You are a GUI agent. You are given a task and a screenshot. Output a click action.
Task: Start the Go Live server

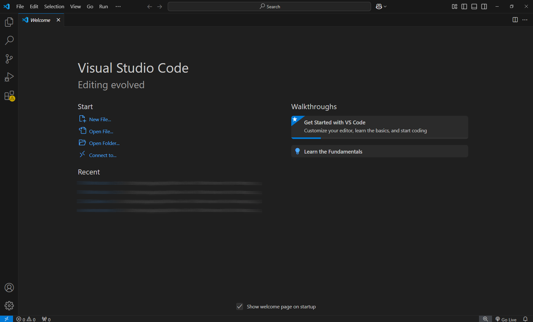(506, 319)
